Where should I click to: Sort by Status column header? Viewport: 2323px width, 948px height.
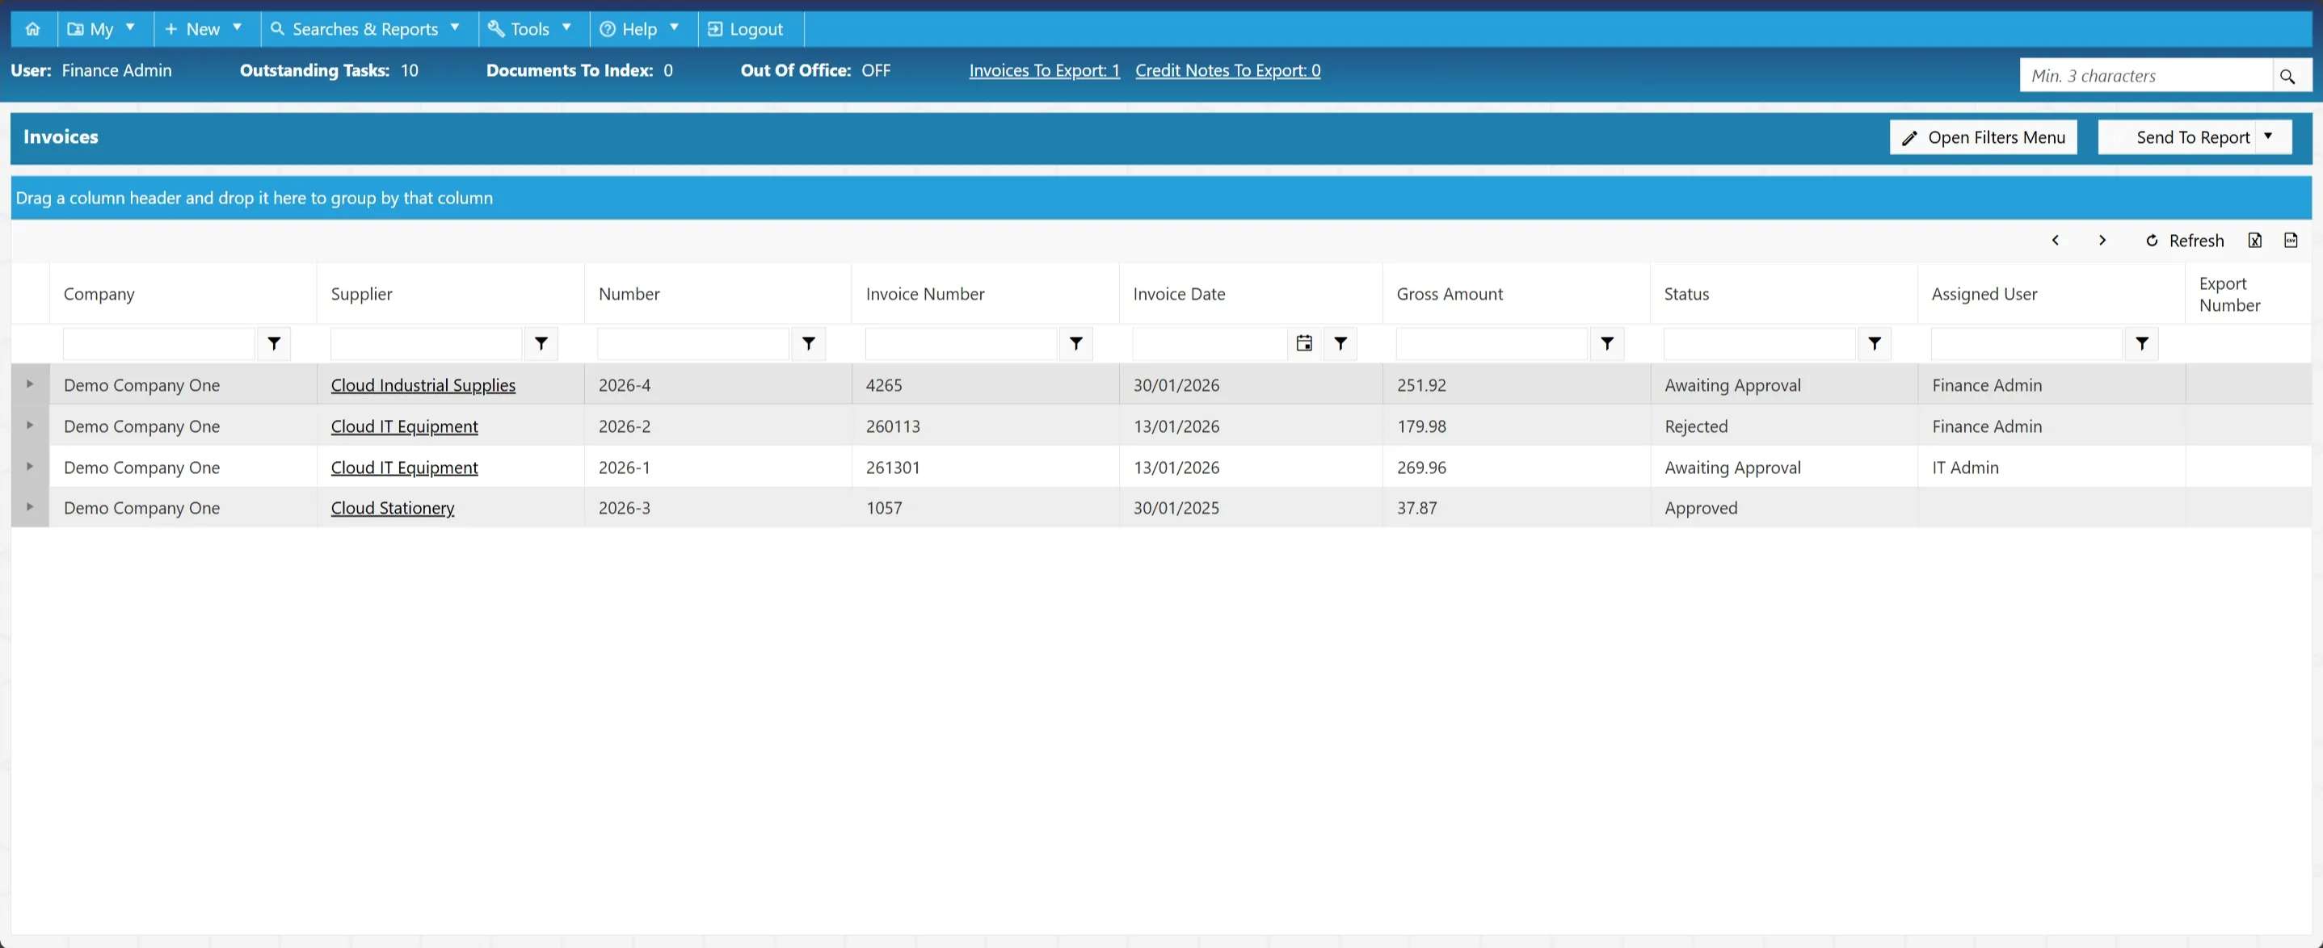1686,294
